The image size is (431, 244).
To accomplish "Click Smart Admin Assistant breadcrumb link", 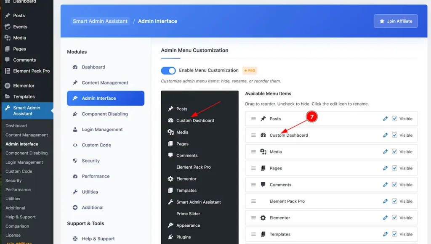I will click(100, 21).
